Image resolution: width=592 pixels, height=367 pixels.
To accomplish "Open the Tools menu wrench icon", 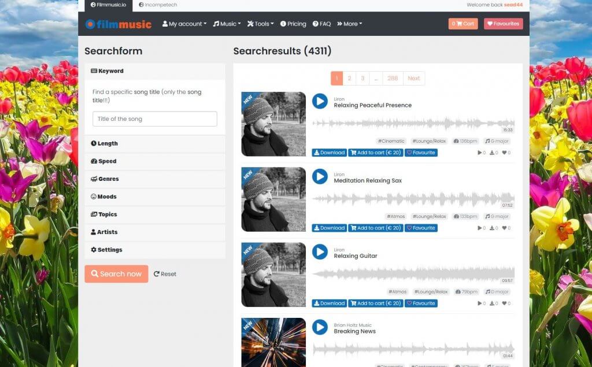I will (x=251, y=24).
